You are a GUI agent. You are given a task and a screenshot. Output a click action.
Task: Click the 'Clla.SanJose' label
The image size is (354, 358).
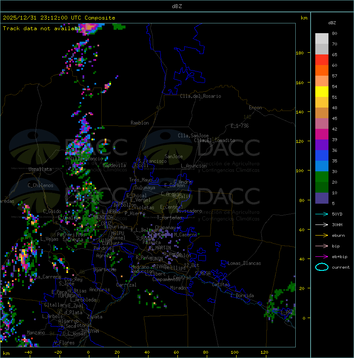pyautogui.click(x=193, y=136)
